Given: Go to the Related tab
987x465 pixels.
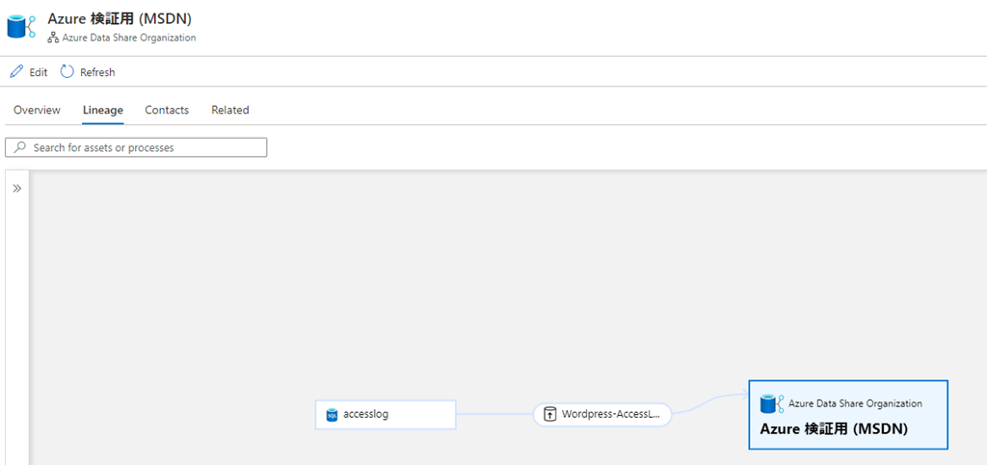Looking at the screenshot, I should pos(230,110).
